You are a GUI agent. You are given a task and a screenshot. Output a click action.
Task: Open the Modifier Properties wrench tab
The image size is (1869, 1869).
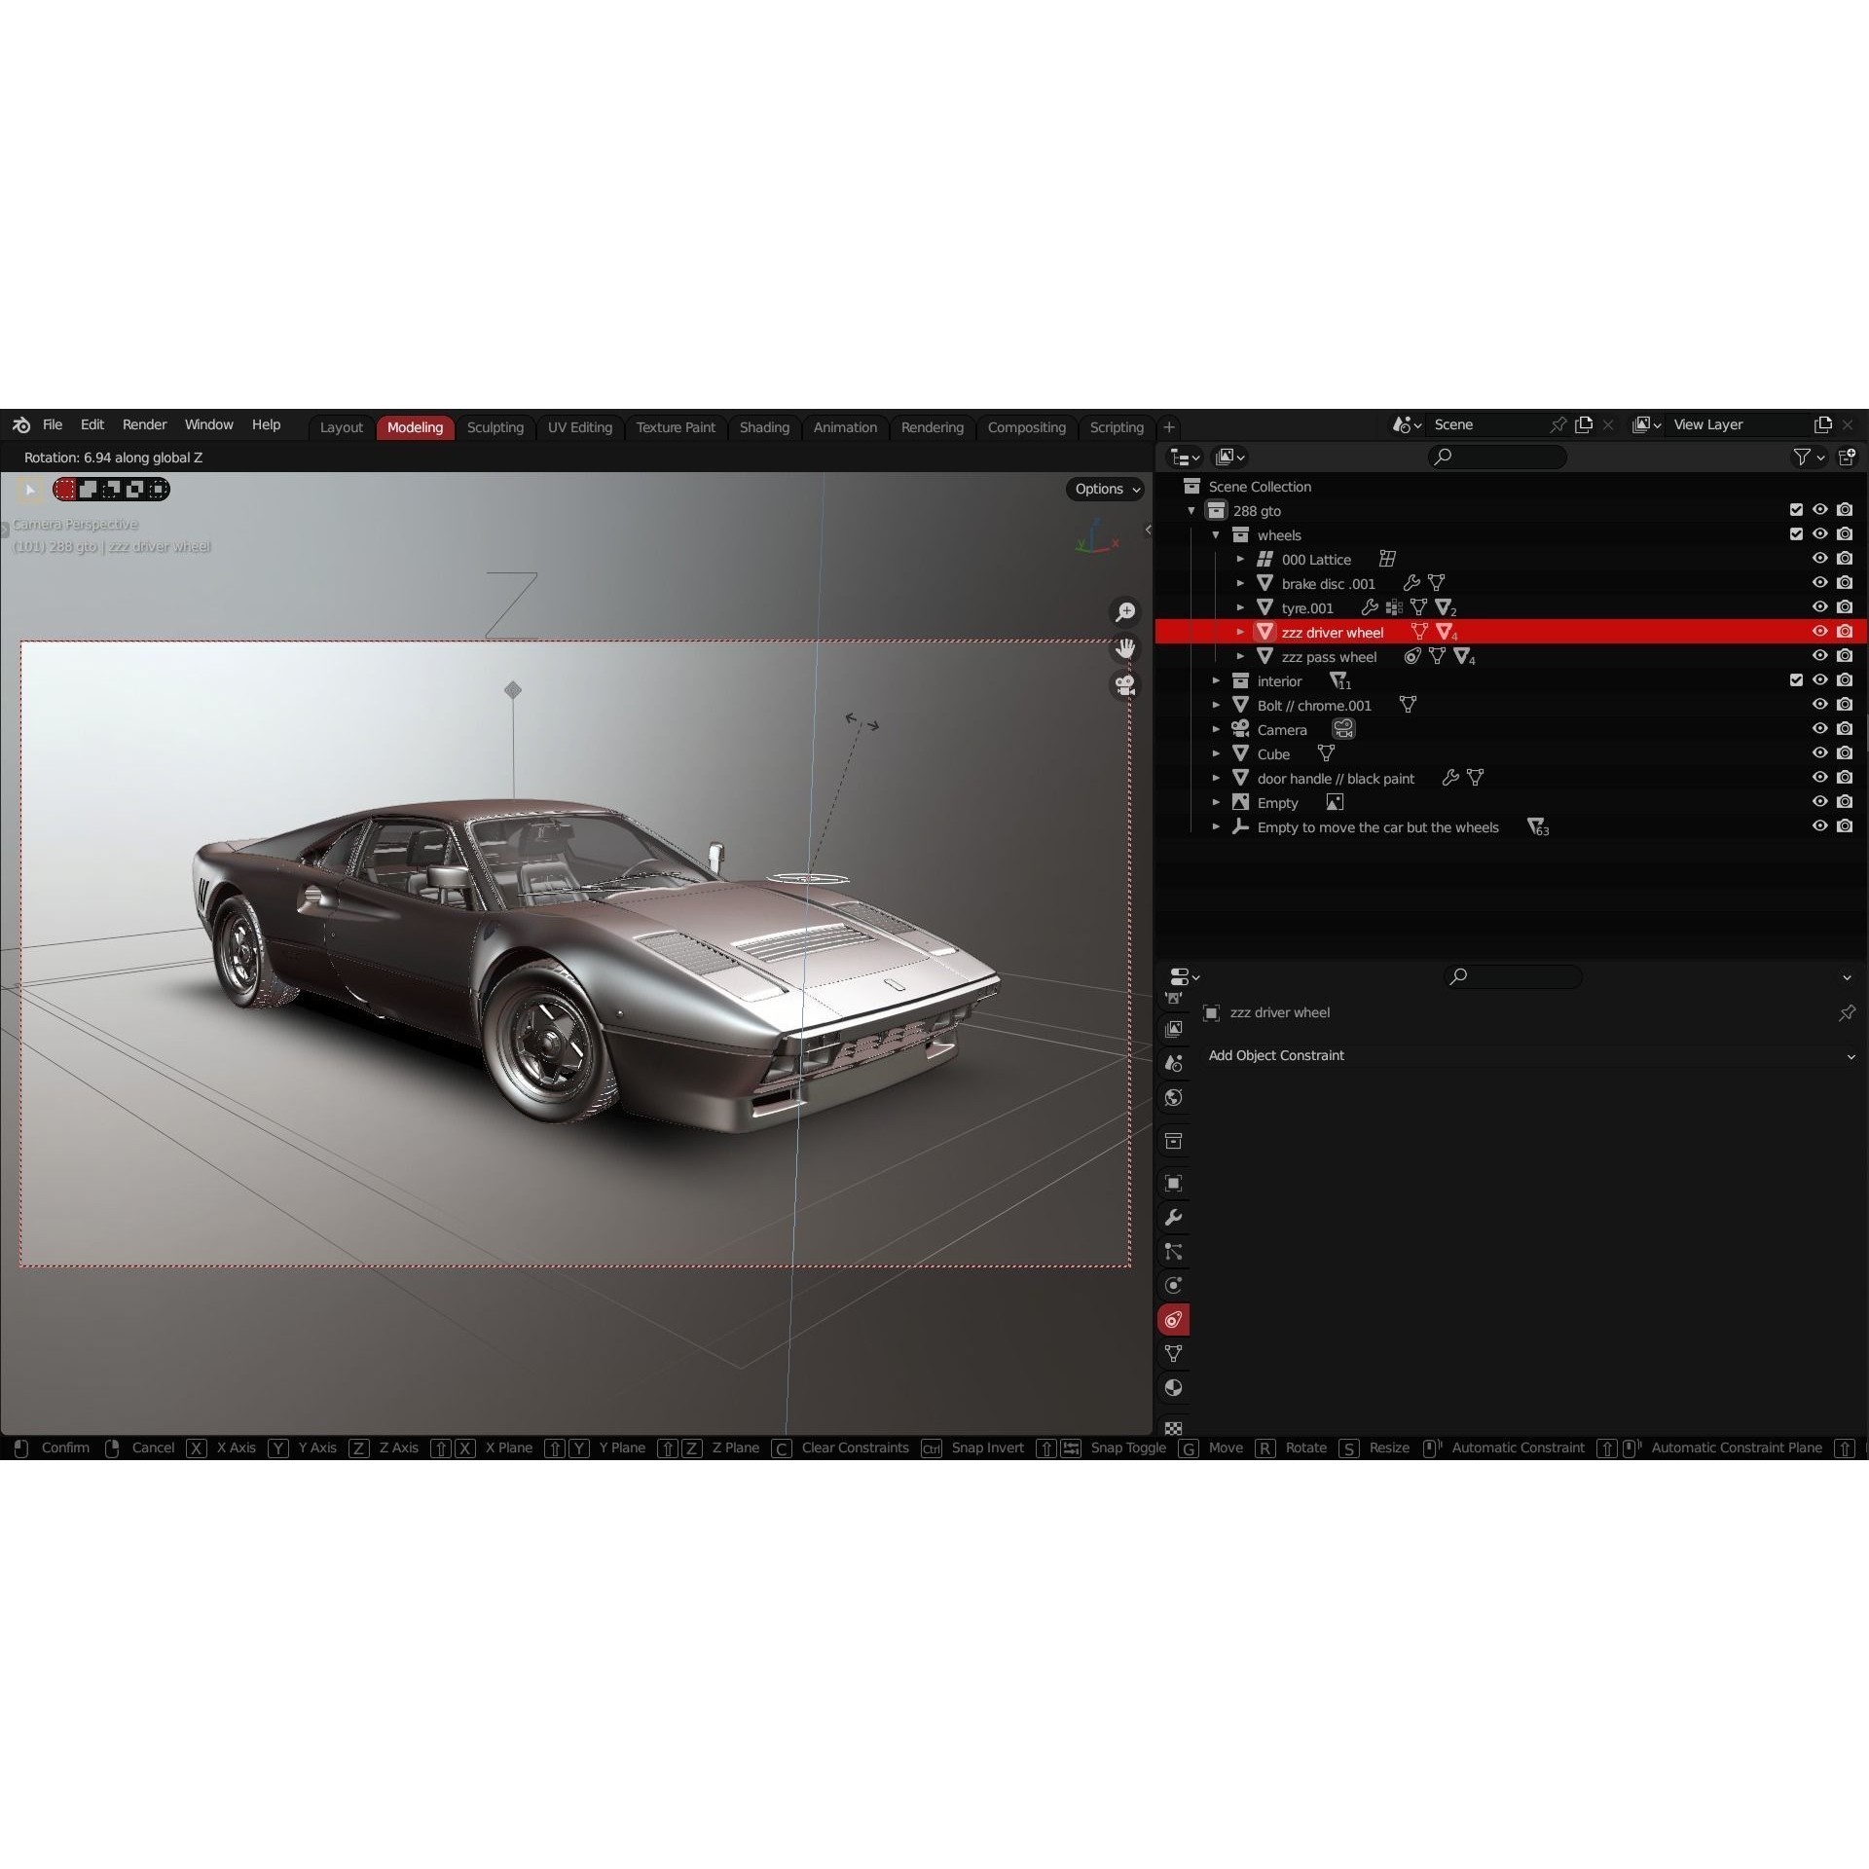tap(1173, 1219)
